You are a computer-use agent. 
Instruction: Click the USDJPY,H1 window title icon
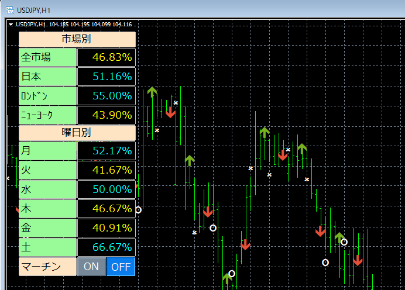[10, 11]
